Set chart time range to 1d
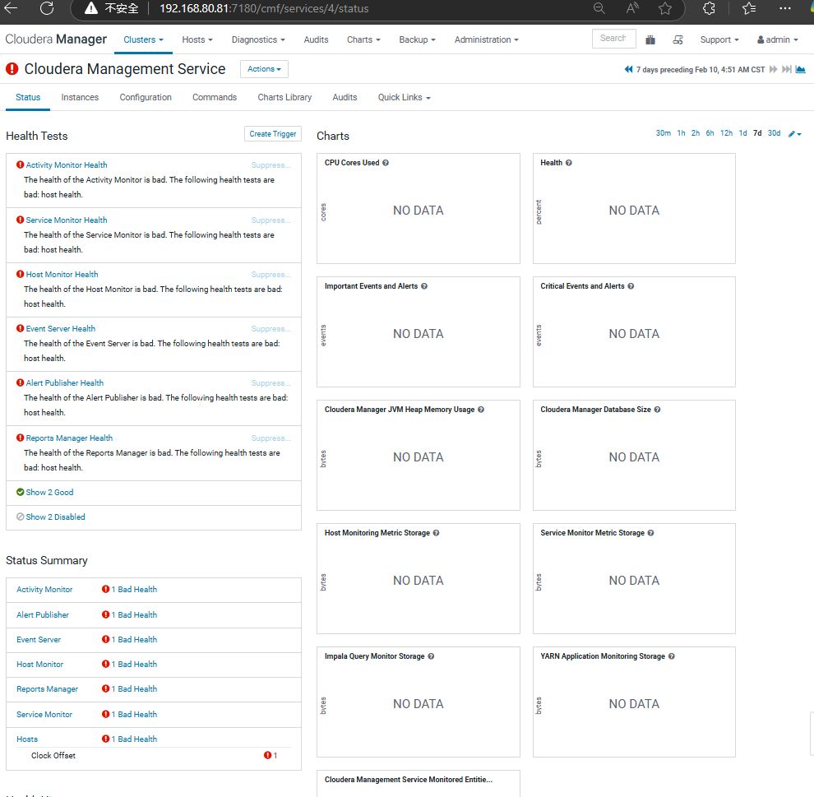 tap(743, 133)
